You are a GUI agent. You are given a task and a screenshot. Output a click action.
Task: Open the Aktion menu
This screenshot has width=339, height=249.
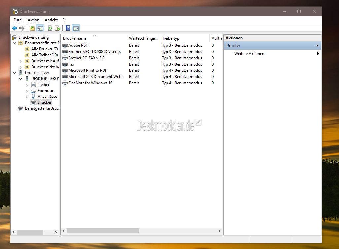(33, 20)
